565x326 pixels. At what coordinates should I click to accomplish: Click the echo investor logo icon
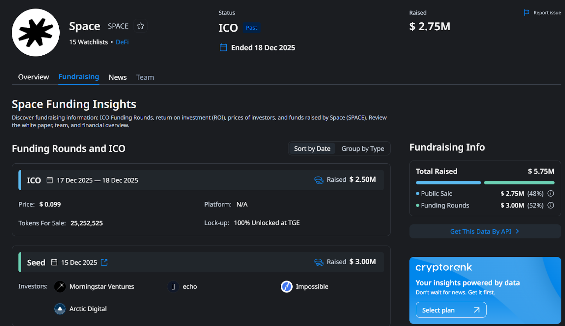click(173, 286)
